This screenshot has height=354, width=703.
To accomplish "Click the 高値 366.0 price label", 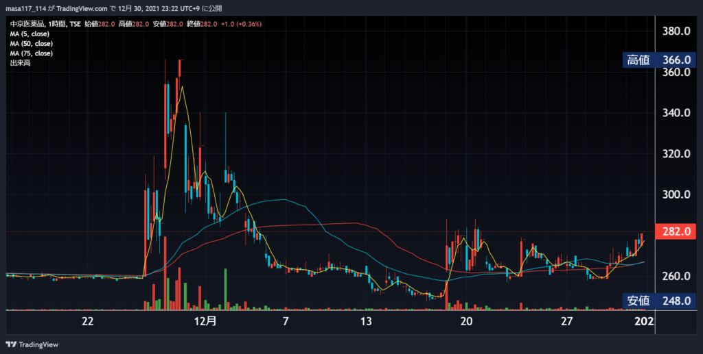I will 659,60.
